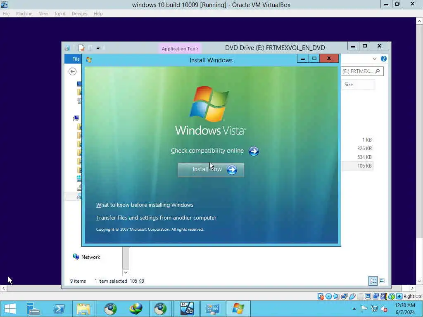Open Control Panel taskbar icon
Viewport: 423px width, 317px height.
213,309
